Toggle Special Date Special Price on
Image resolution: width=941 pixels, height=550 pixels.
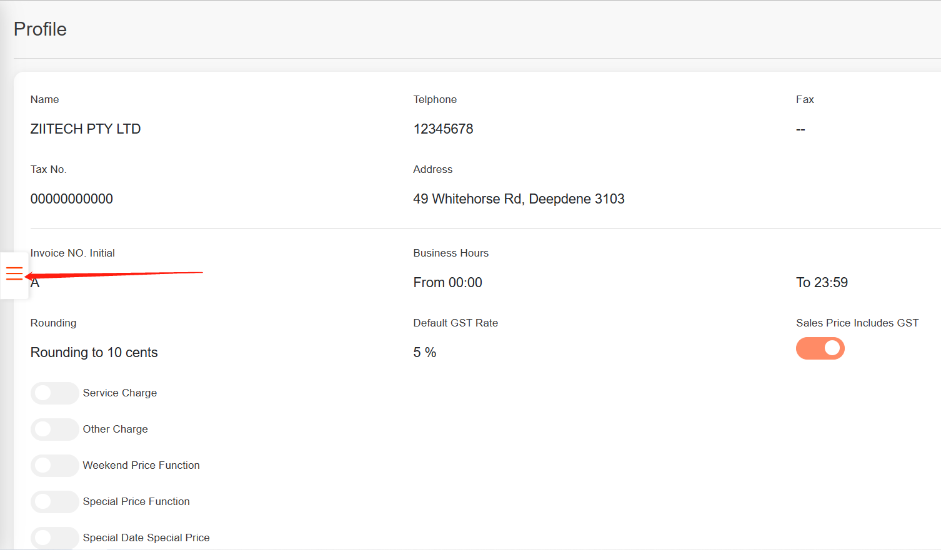click(x=55, y=538)
